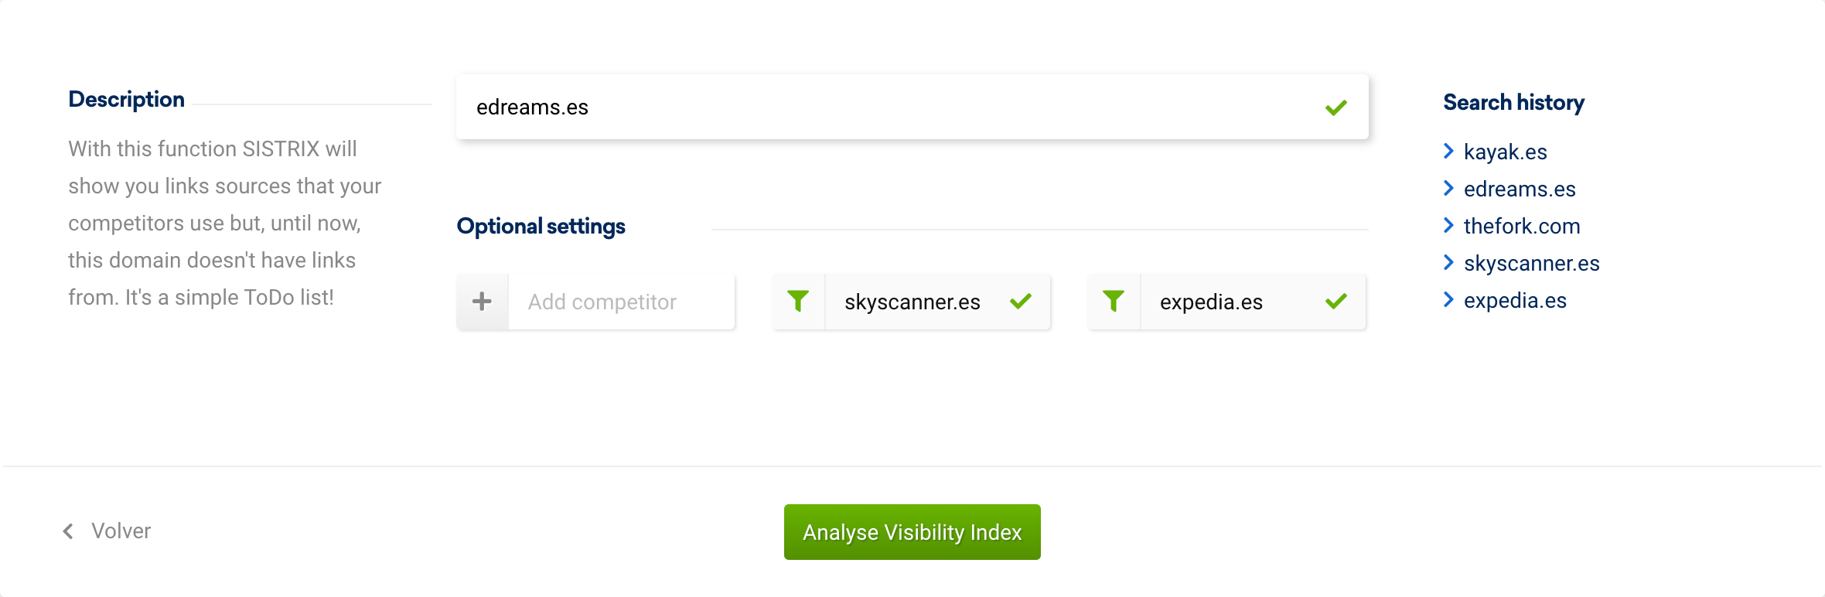Click the chevron before thefork.com in history

(1449, 226)
